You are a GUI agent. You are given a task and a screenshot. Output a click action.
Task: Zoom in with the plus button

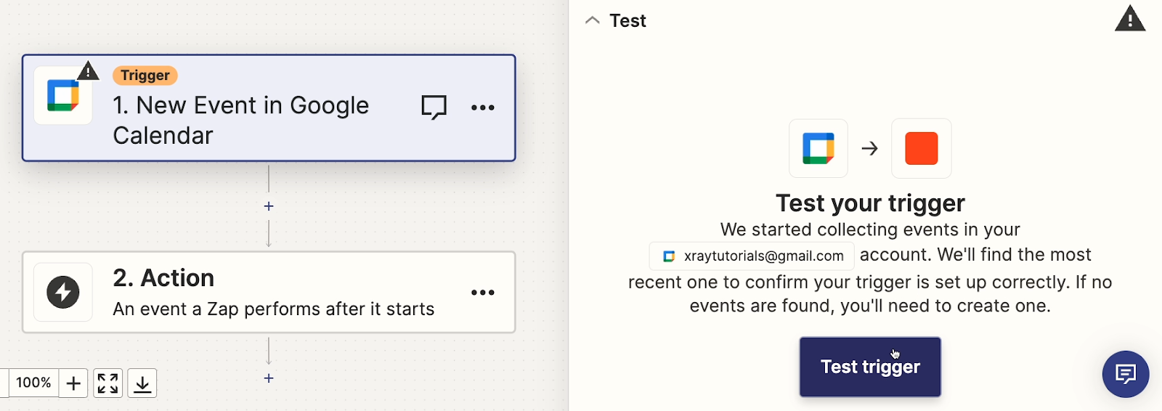[x=73, y=383]
